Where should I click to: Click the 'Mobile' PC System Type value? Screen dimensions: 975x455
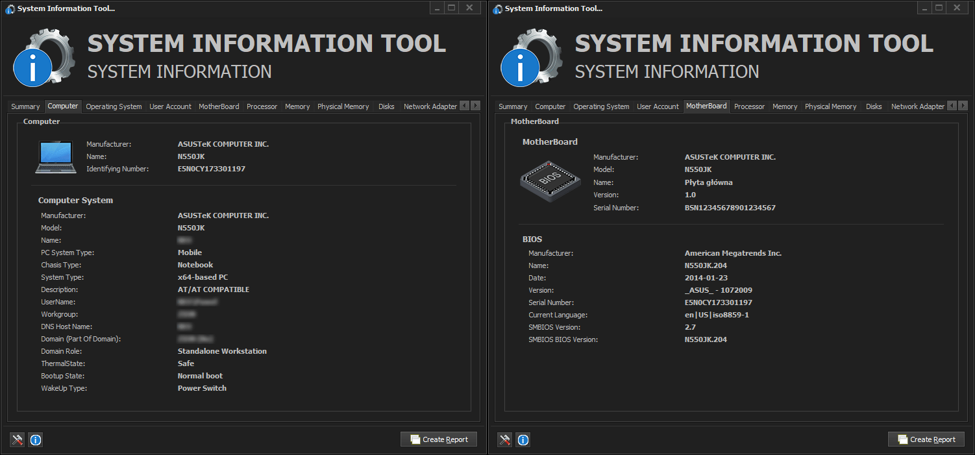(190, 252)
